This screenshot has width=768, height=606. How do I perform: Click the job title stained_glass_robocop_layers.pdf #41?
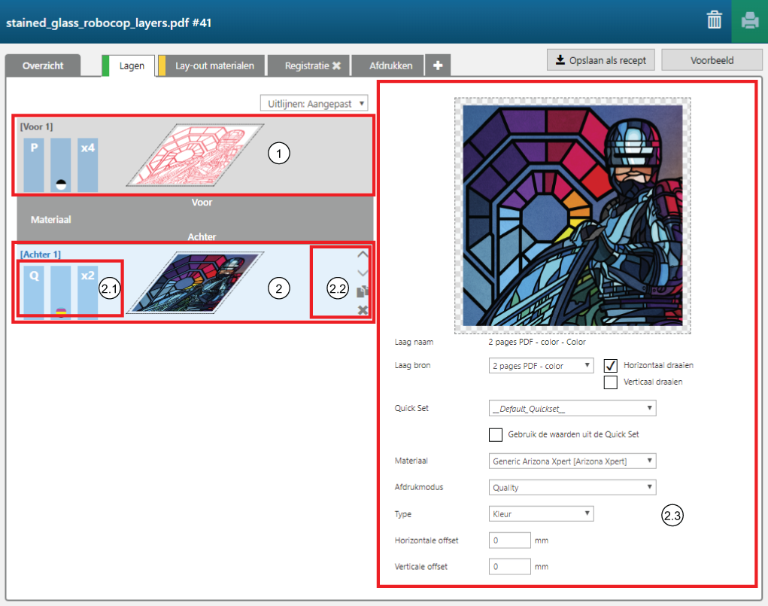click(x=109, y=23)
